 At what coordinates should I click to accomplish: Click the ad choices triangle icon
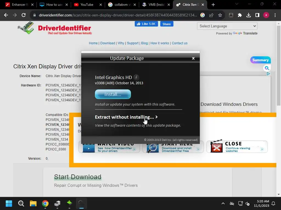click(268, 74)
